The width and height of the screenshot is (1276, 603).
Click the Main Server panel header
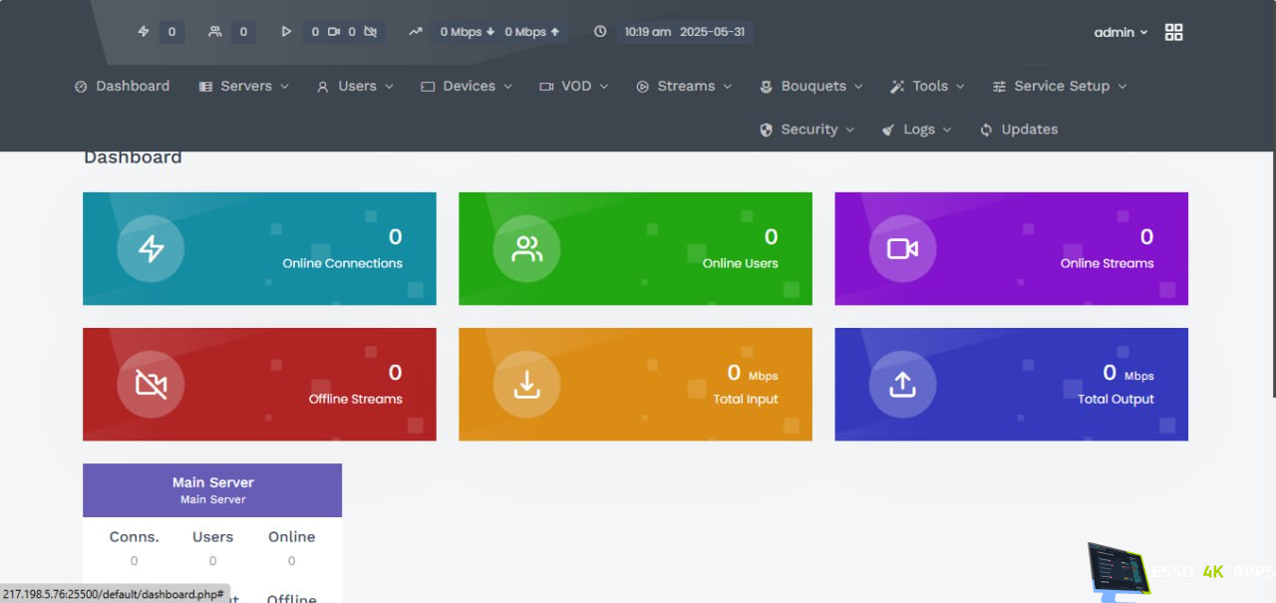212,489
